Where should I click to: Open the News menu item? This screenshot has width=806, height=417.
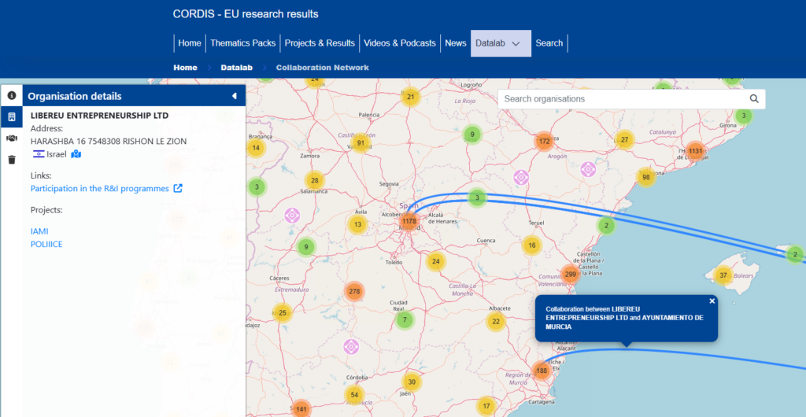click(456, 43)
